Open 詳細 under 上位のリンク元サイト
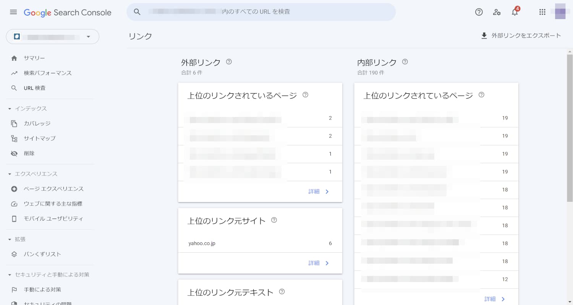Image resolution: width=573 pixels, height=305 pixels. 319,263
